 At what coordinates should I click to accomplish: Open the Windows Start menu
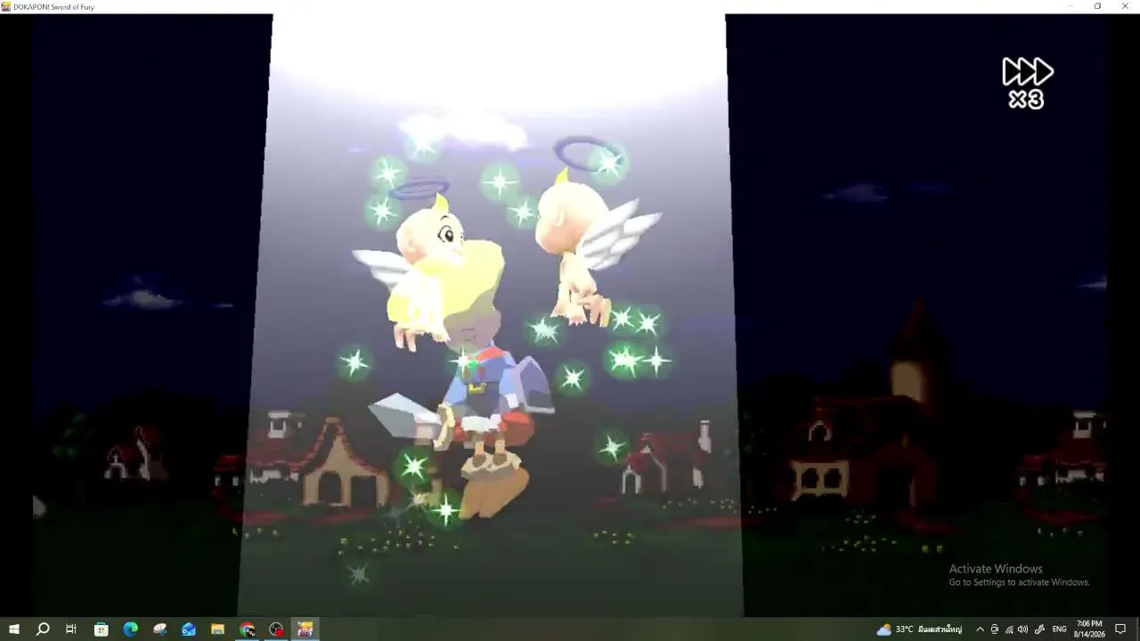click(14, 629)
